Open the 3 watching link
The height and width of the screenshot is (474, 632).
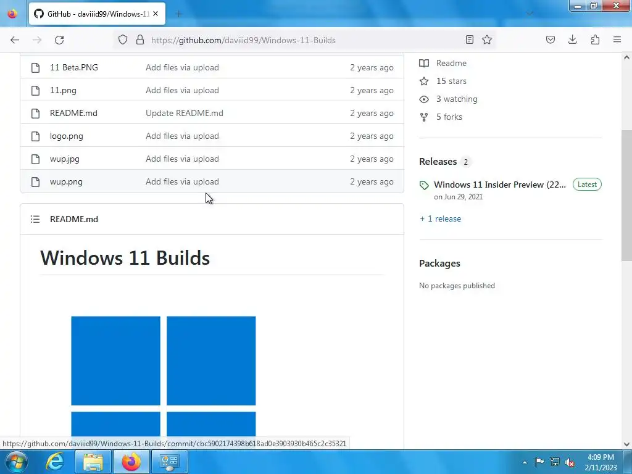coord(457,99)
